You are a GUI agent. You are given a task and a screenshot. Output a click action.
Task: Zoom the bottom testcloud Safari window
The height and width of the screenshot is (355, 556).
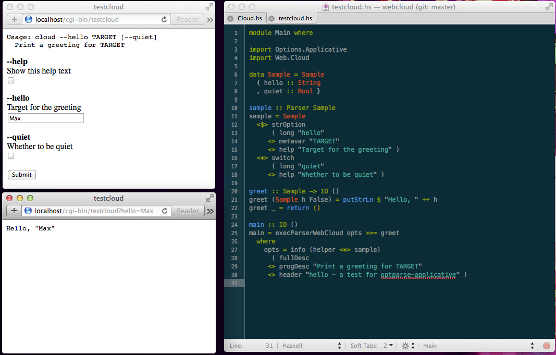(30, 198)
